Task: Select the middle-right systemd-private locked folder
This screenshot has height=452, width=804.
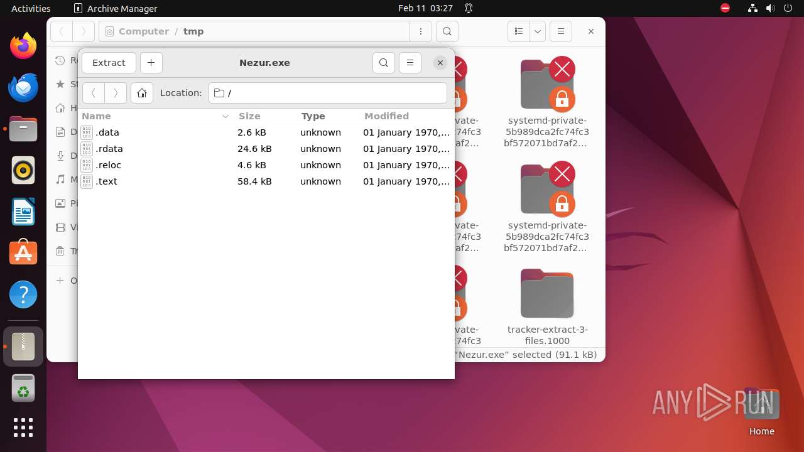Action: 547,208
